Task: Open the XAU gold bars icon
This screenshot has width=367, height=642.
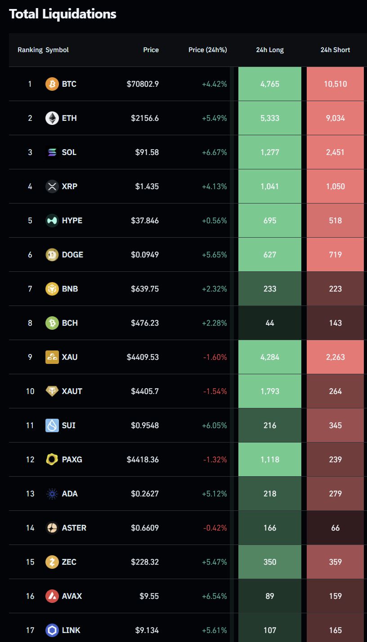Action: point(52,357)
